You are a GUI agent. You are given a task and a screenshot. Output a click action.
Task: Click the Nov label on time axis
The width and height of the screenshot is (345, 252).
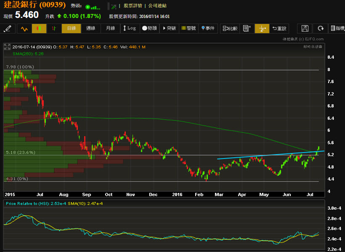click(130, 194)
